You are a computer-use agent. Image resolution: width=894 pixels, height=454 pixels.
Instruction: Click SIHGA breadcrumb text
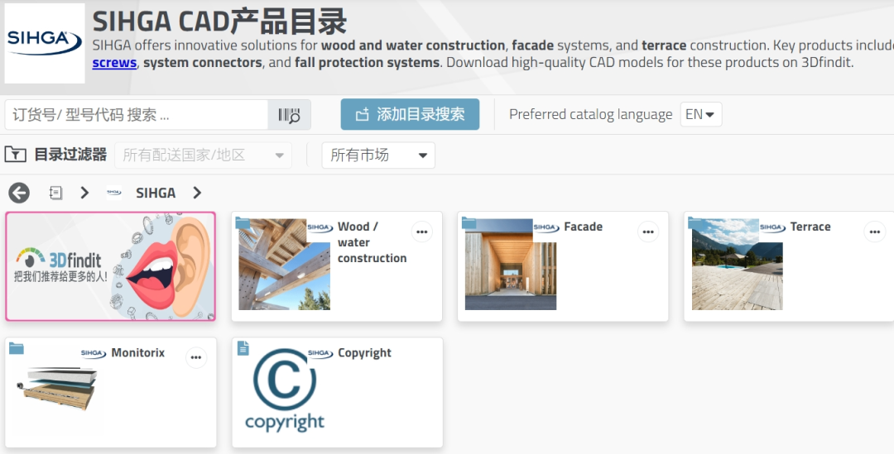tap(156, 194)
